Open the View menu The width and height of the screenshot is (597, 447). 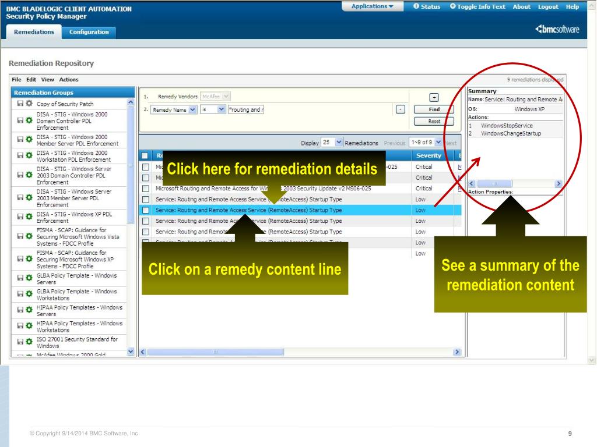(x=48, y=79)
